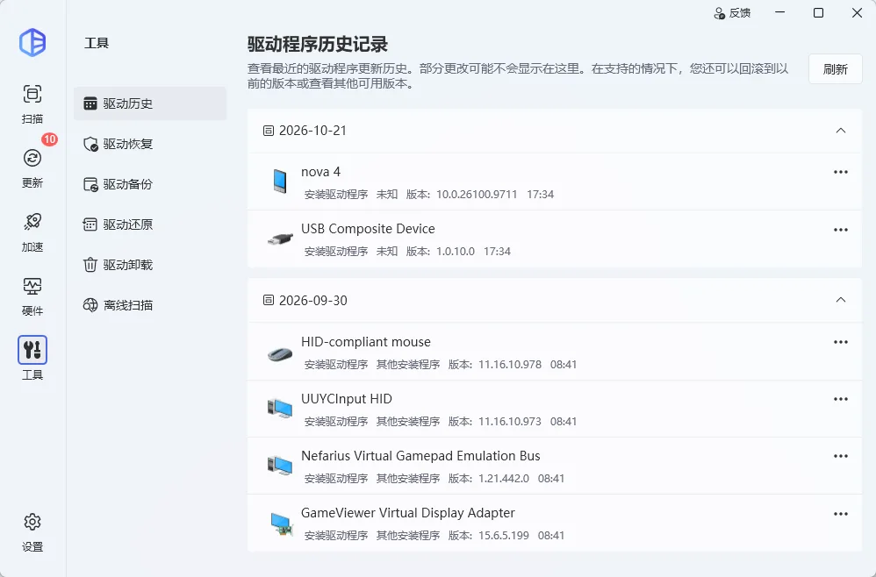Click the red 10 updates badge
876x577 pixels.
tap(50, 139)
